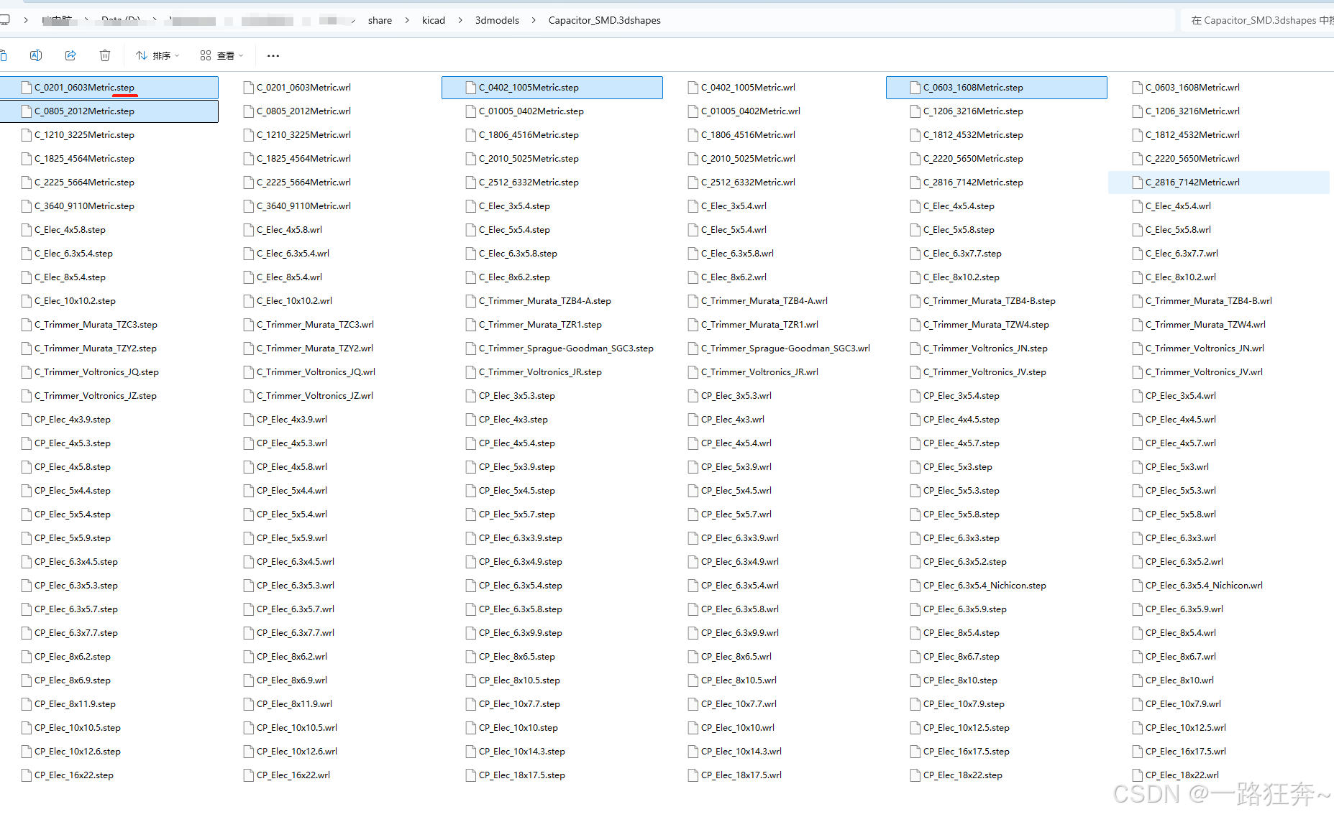Select file CP_Elec_5x5.9.wrl

pyautogui.click(x=292, y=538)
